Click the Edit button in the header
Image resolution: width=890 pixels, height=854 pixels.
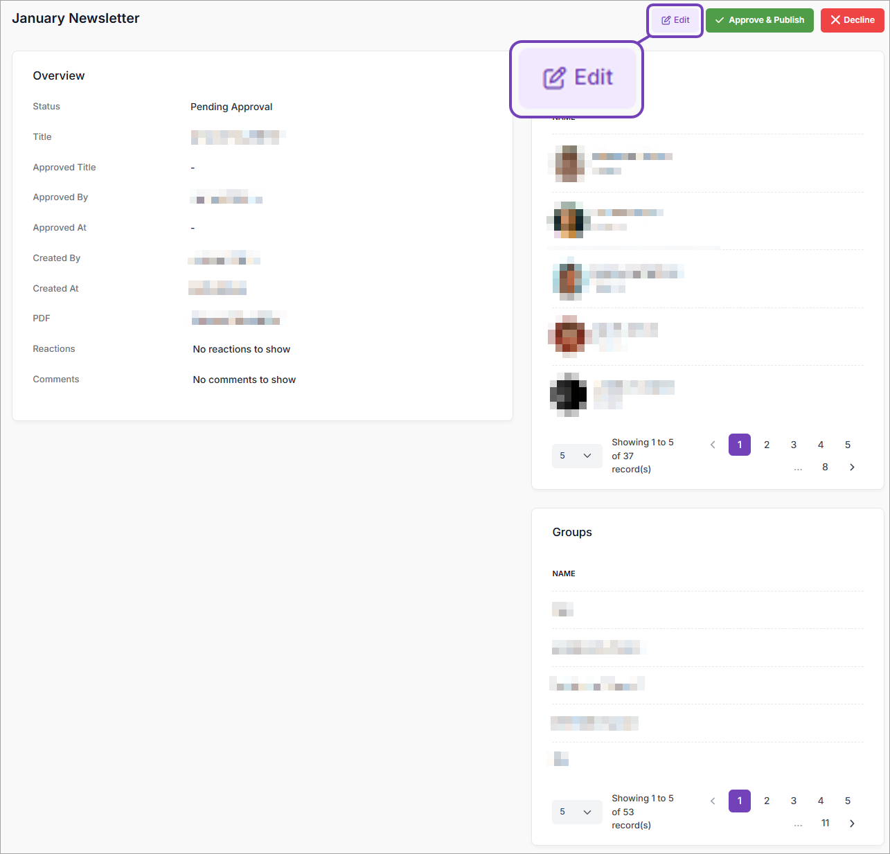tap(675, 20)
